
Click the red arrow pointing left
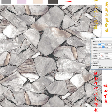[78, 2]
